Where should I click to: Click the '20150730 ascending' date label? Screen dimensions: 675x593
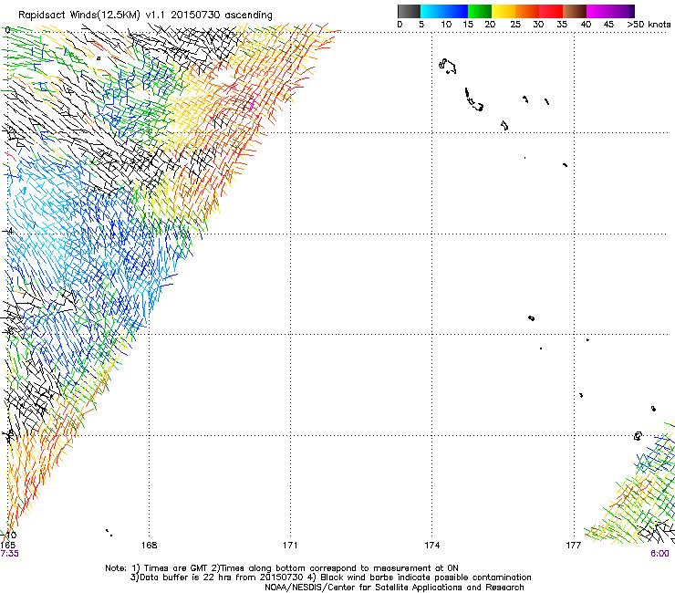tap(222, 16)
